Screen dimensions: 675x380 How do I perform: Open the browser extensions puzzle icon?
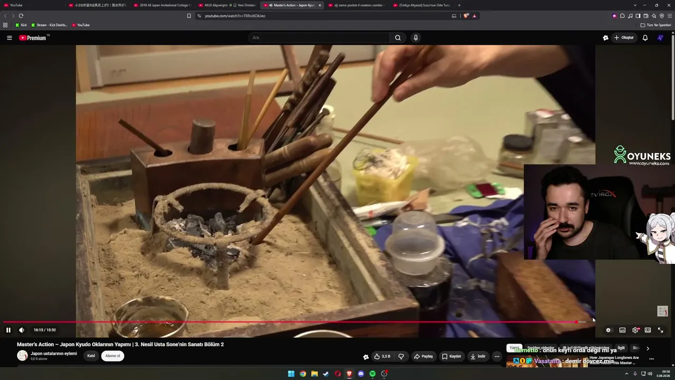(x=623, y=16)
